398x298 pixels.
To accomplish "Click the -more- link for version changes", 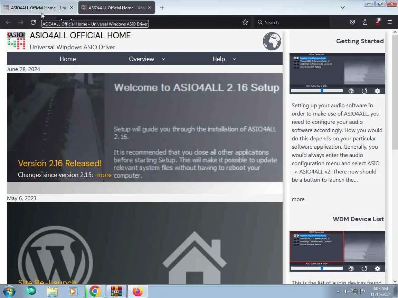I will point(104,175).
